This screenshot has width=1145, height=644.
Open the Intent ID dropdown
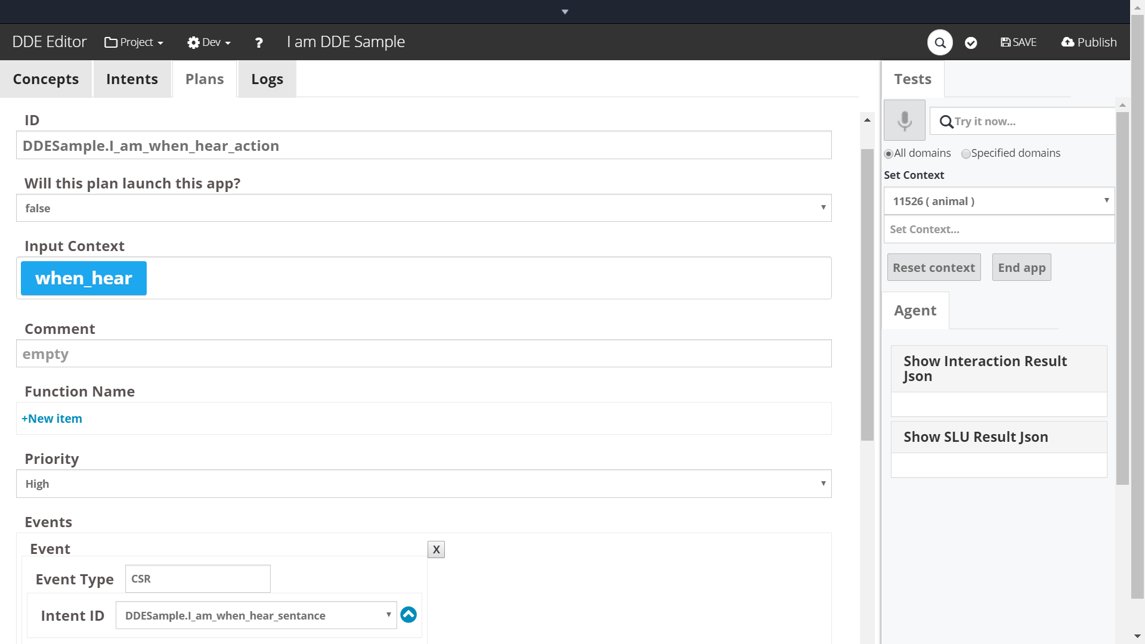tap(256, 615)
